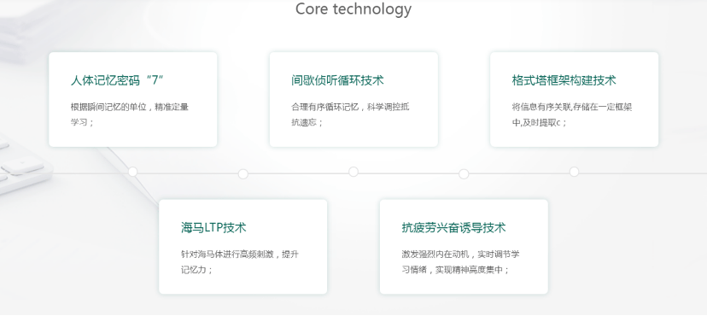Open the 间歇侦听循环技术 card title

(337, 80)
